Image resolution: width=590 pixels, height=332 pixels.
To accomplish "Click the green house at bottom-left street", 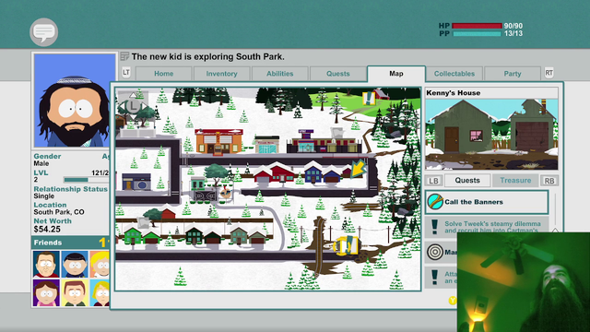I will point(133,236).
